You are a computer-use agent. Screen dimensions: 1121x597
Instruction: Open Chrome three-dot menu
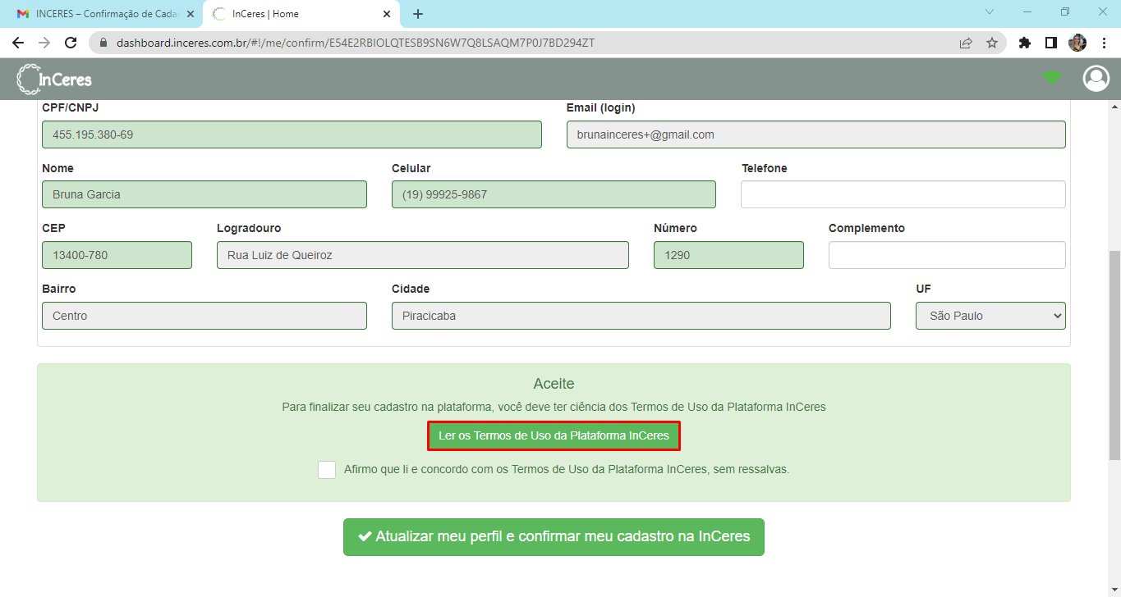[x=1104, y=43]
